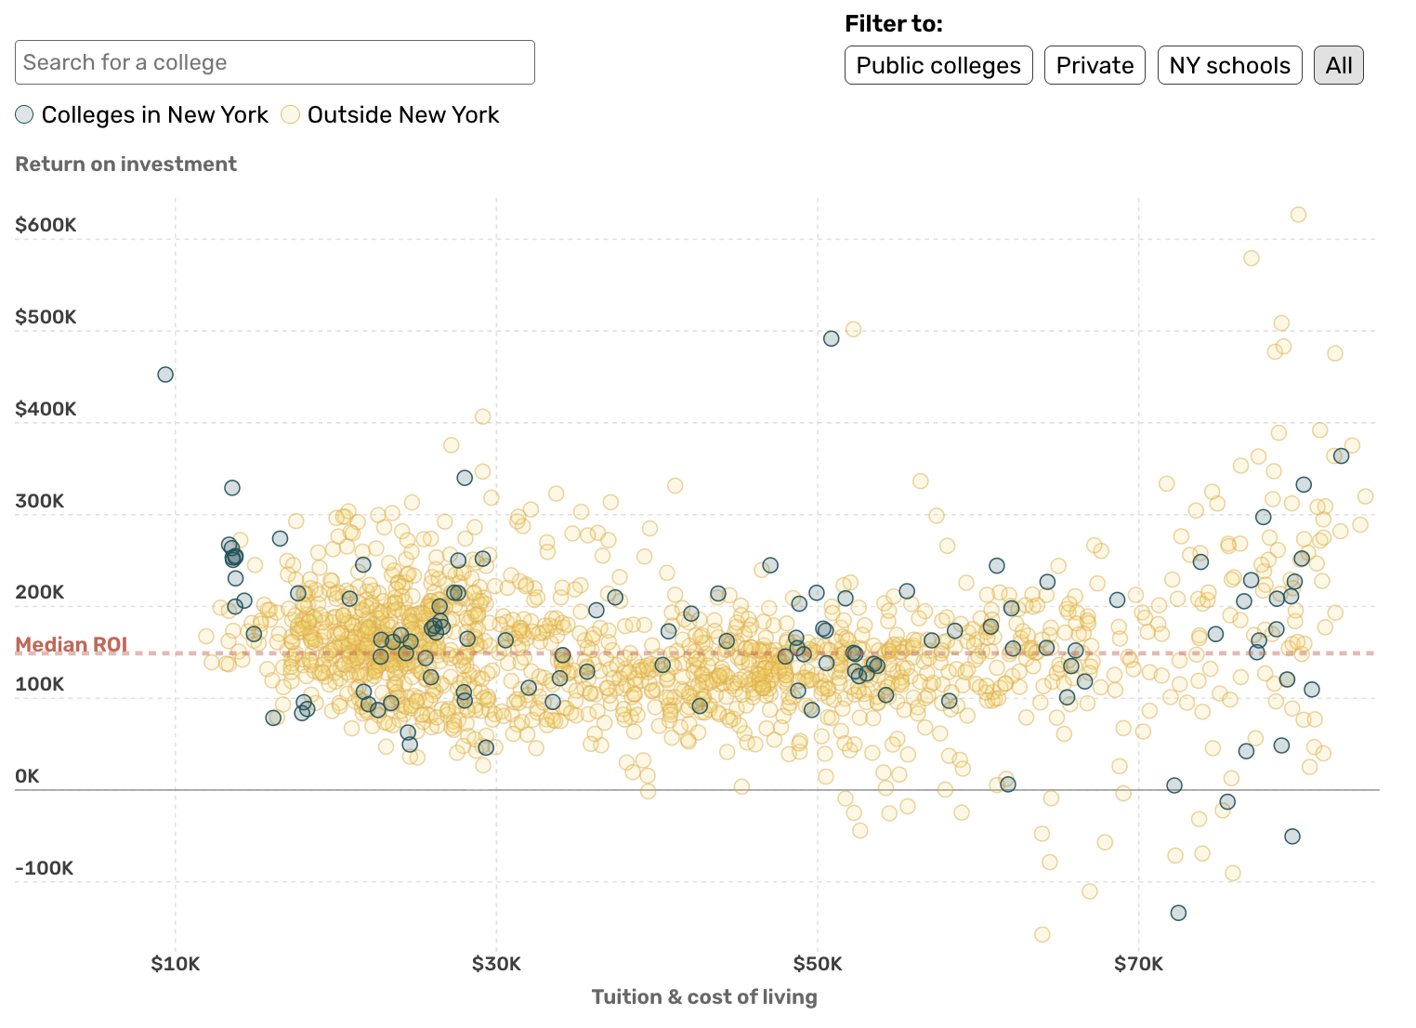Click inside the college search box

click(x=274, y=62)
